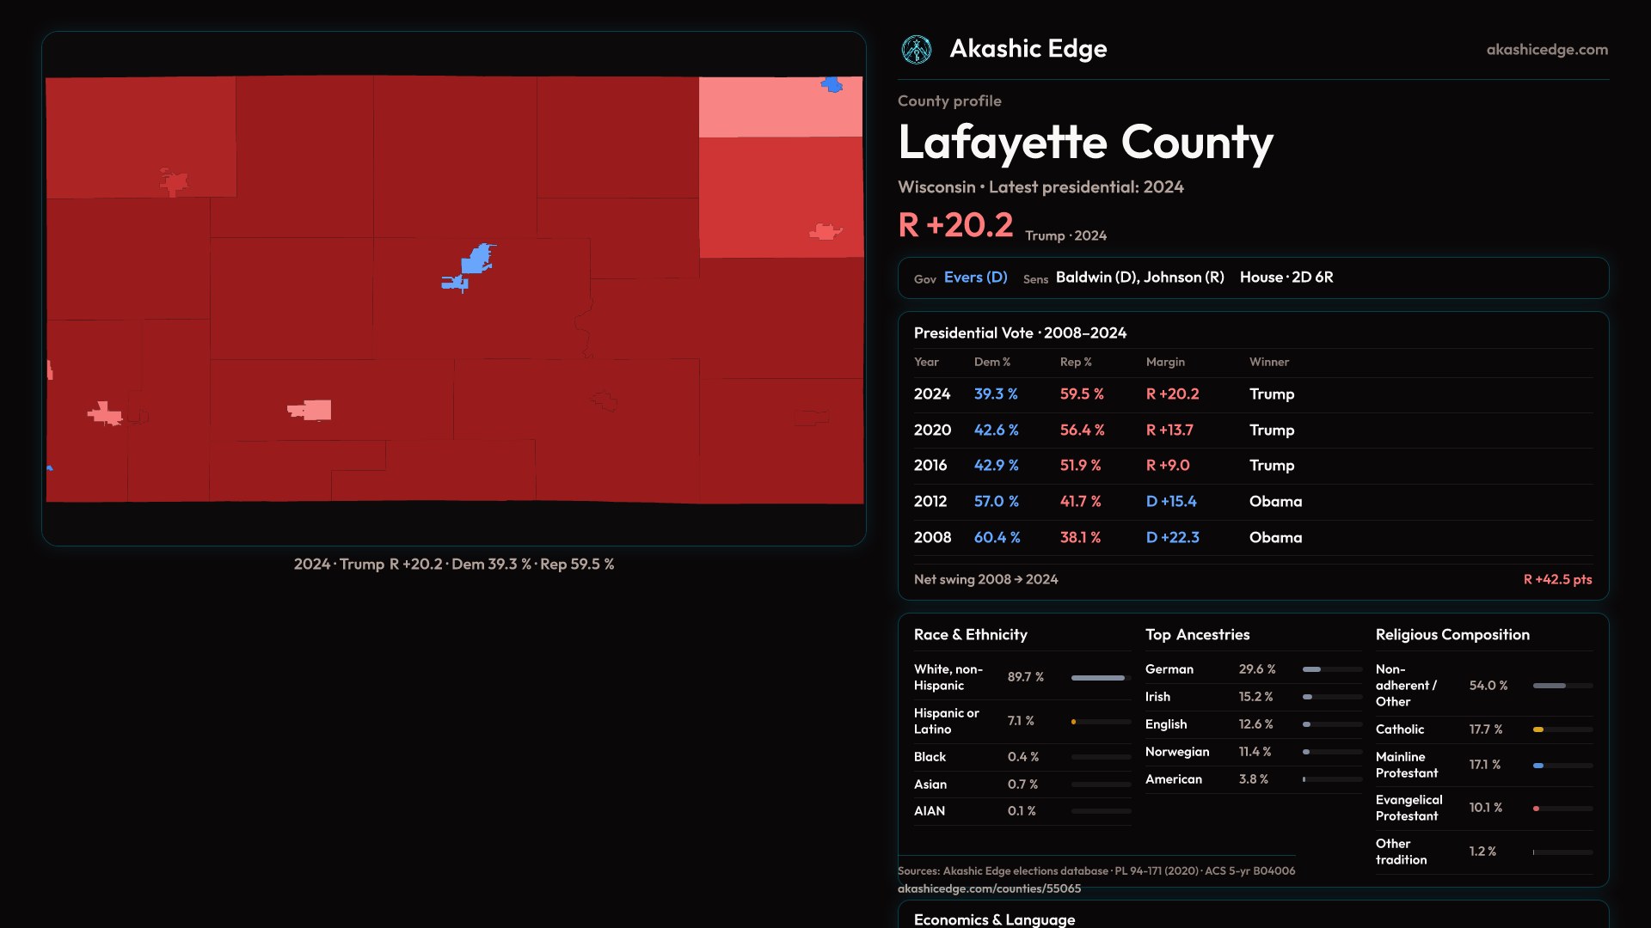
Task: Click the Lafayette County title
Action: point(1085,143)
